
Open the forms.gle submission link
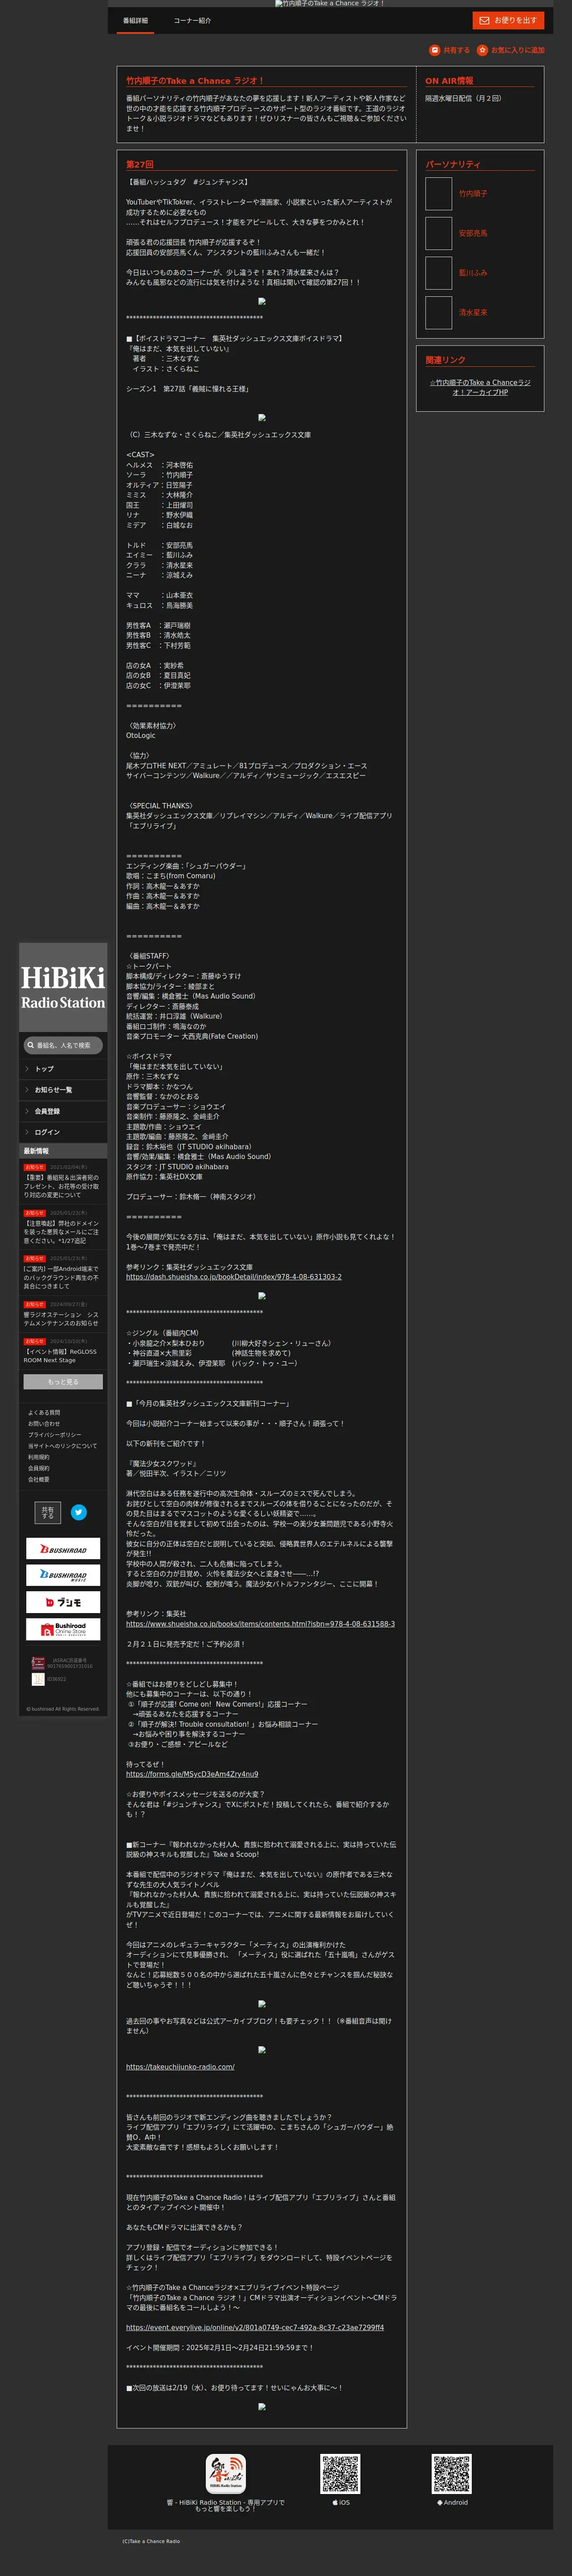pos(192,1774)
